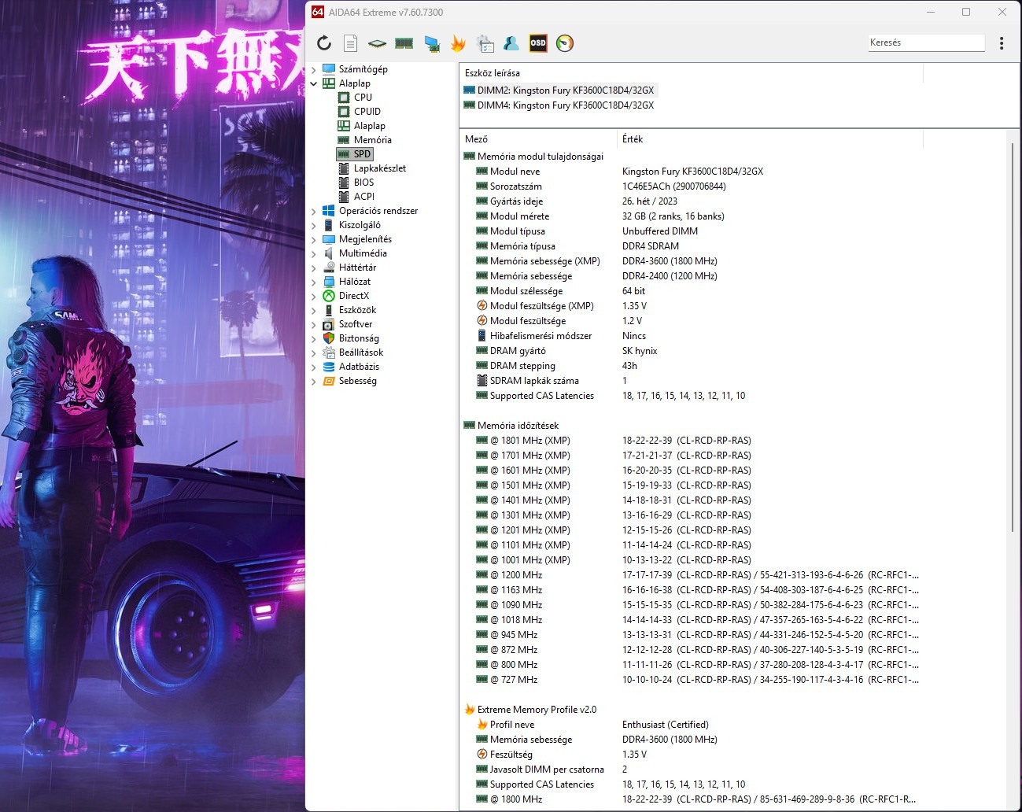This screenshot has height=812, width=1022.
Task: Open BIOS in the tree
Action: coord(363,183)
